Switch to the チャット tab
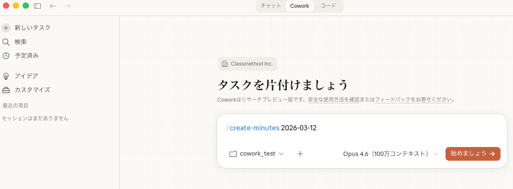 click(271, 6)
